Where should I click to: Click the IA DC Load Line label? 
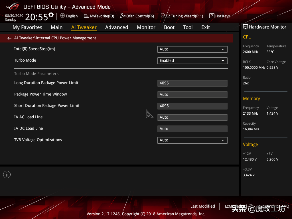click(29, 128)
